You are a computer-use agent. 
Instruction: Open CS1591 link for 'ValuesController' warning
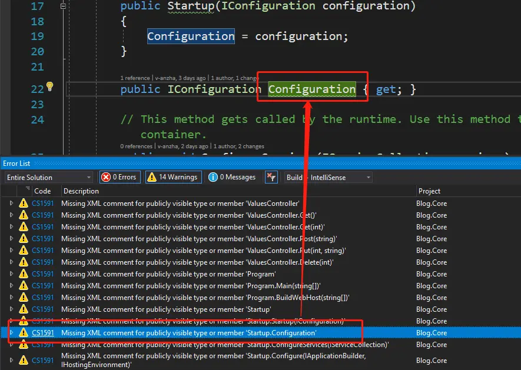click(x=42, y=204)
